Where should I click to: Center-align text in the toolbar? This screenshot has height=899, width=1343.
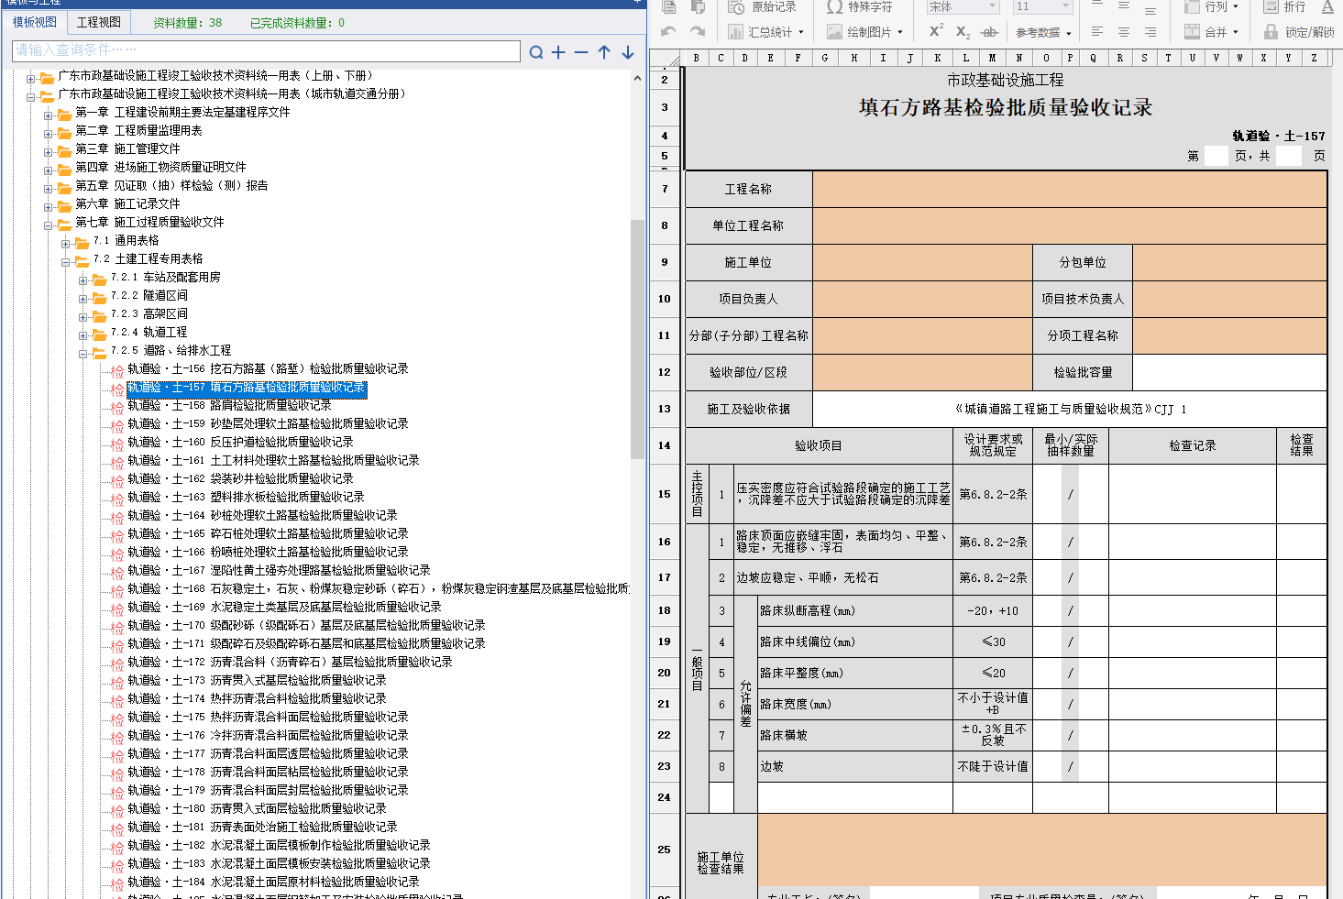click(x=1124, y=32)
